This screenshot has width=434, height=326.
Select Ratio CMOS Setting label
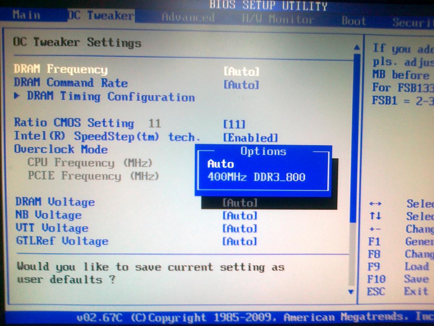coord(74,123)
